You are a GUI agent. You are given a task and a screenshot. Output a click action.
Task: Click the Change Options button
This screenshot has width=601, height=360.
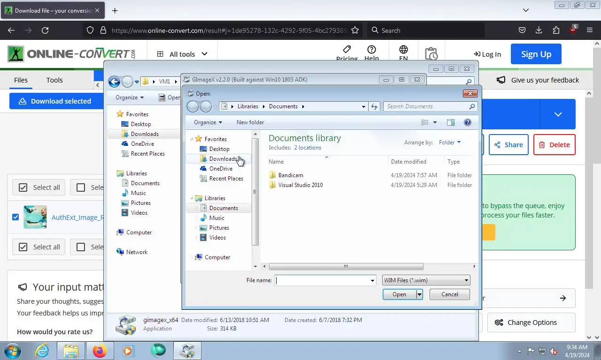pyautogui.click(x=532, y=322)
